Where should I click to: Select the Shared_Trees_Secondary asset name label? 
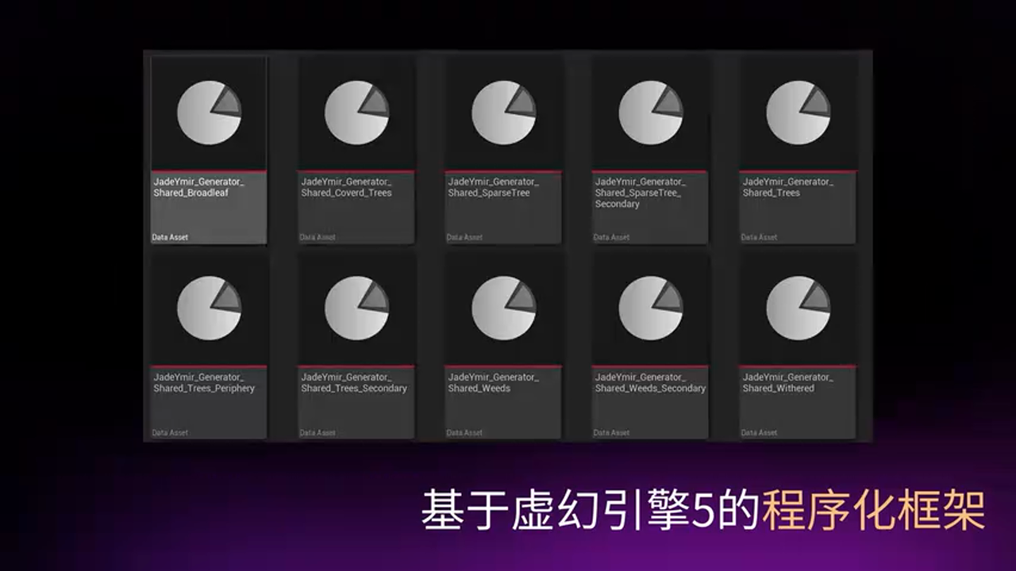[353, 383]
